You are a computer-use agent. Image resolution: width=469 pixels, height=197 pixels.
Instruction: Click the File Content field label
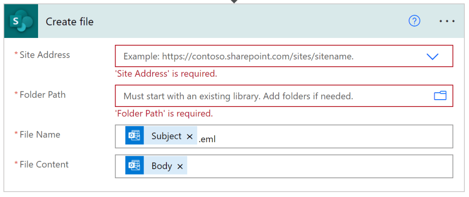44,165
